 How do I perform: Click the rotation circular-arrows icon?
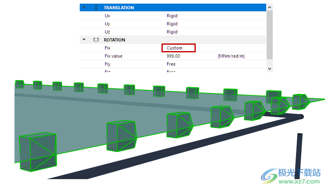tap(96, 40)
